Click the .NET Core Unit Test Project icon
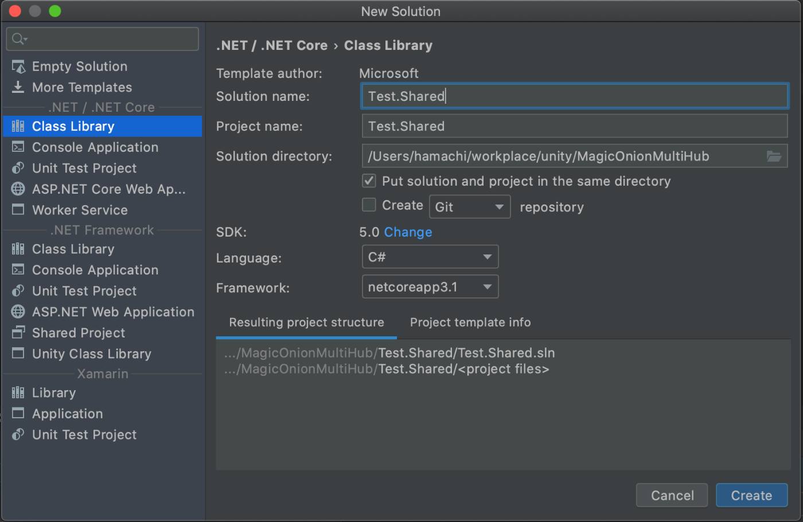The height and width of the screenshot is (522, 803). point(18,168)
